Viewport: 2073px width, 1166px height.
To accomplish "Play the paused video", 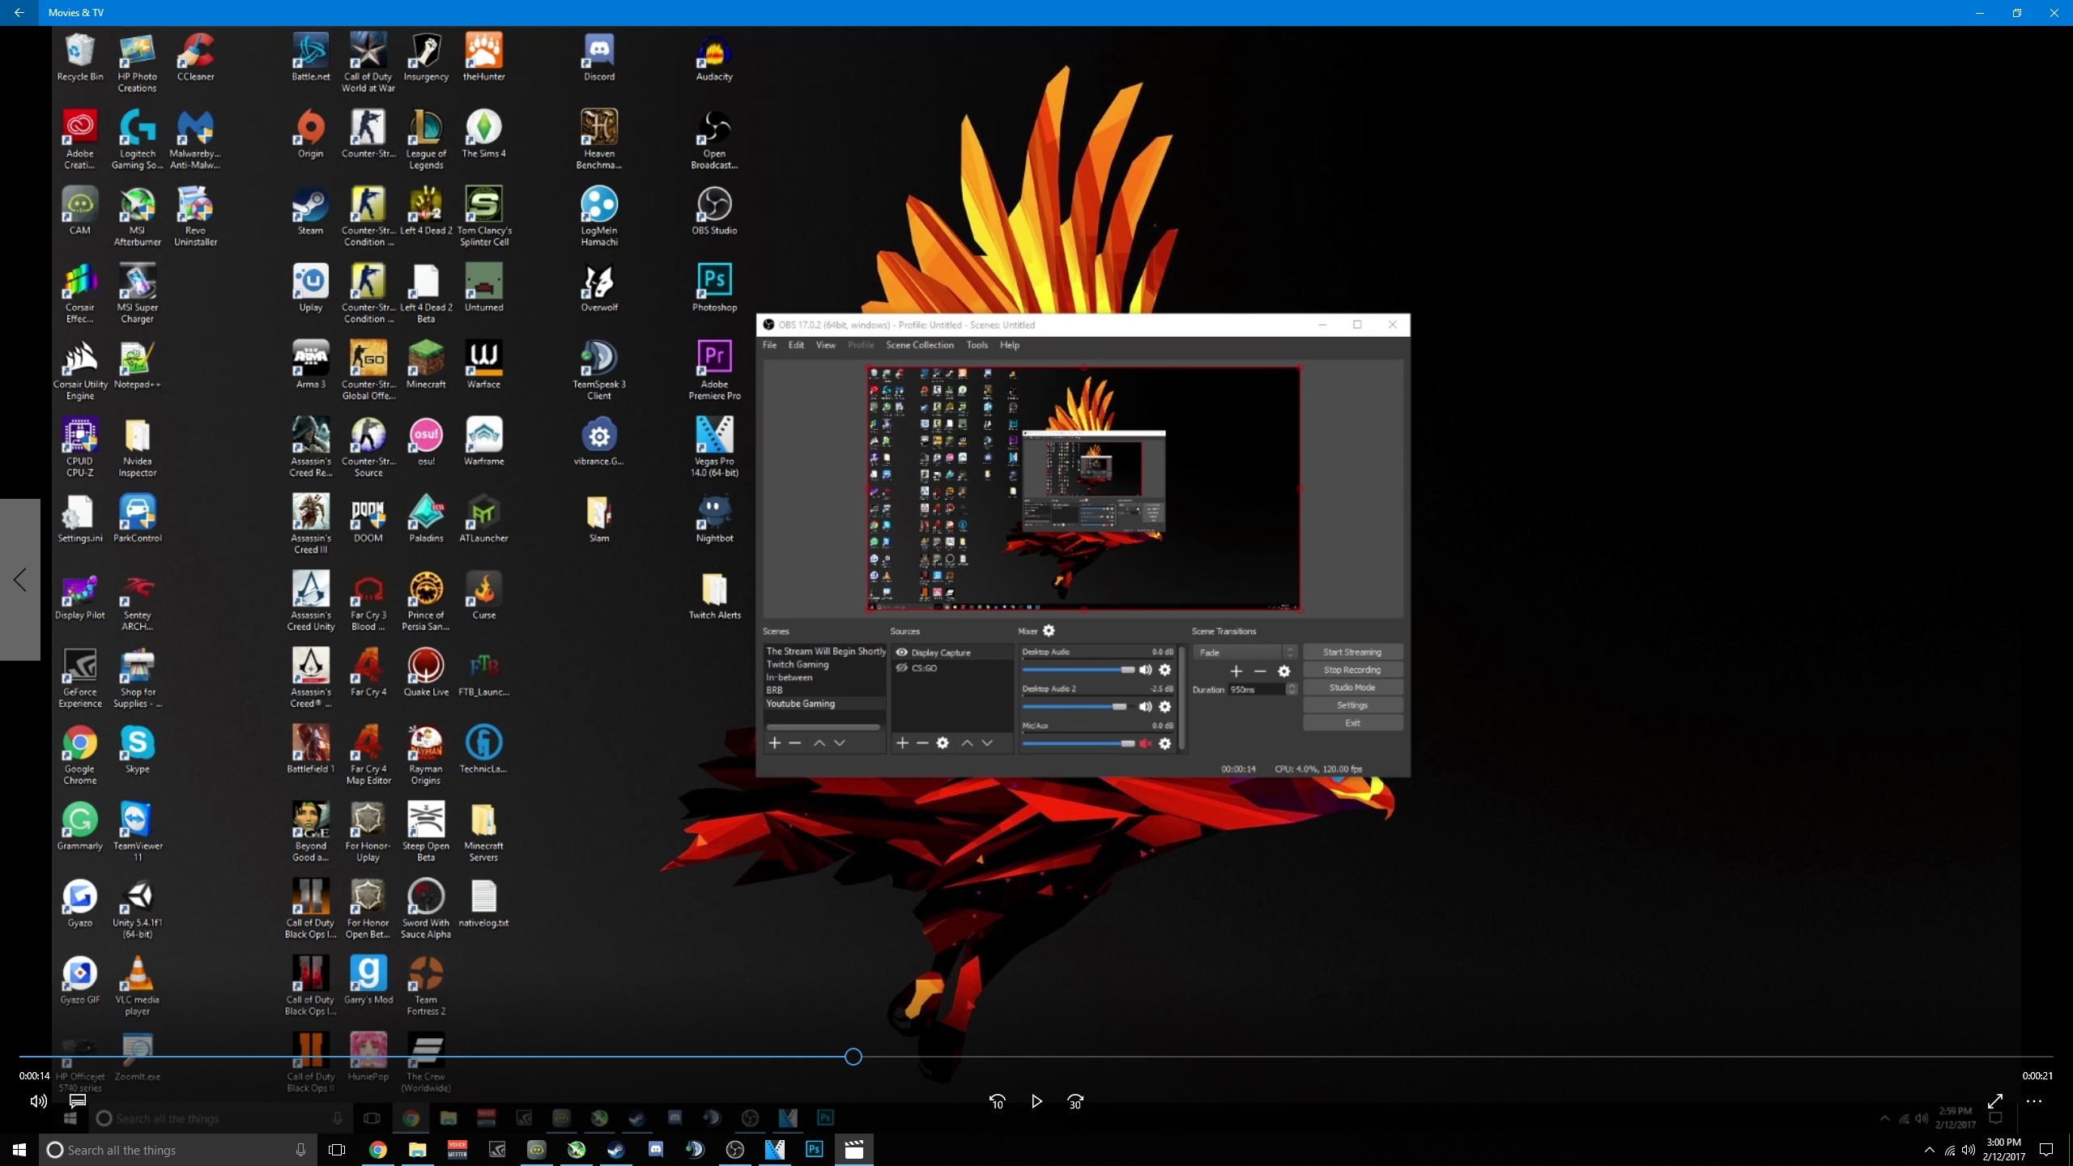I will [1036, 1101].
